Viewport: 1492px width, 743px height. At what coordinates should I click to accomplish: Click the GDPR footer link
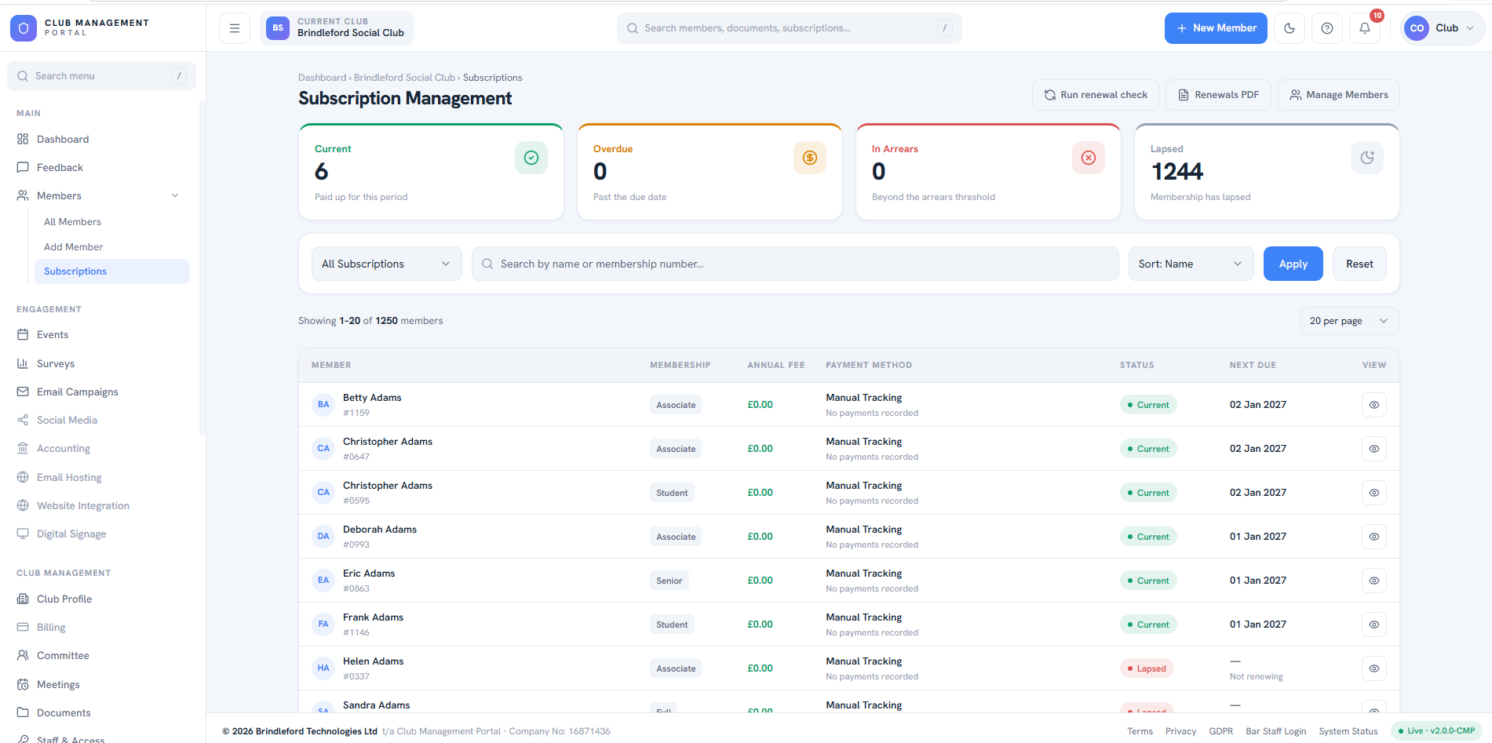[x=1221, y=731]
